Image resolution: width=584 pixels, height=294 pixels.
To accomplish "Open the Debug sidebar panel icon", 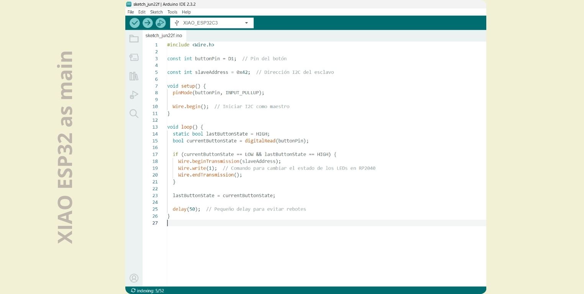I will (134, 95).
